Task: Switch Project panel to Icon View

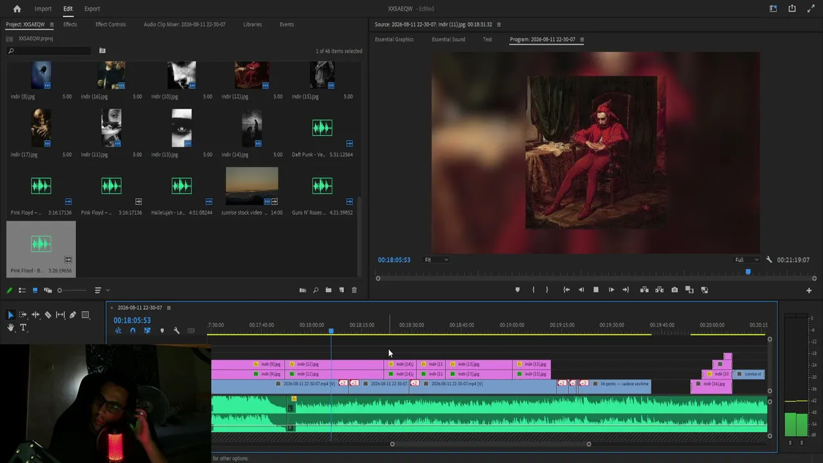Action: [35, 291]
